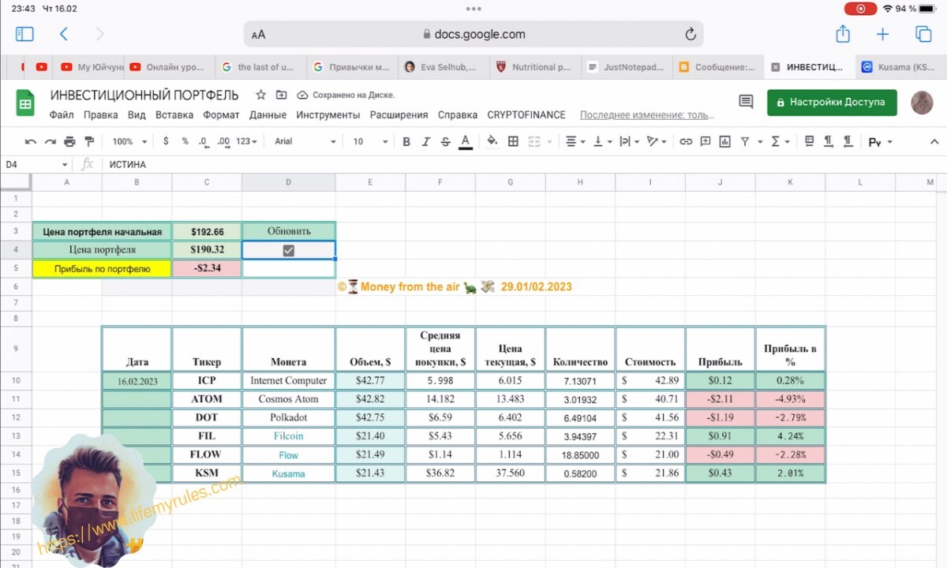This screenshot has width=947, height=568.
Task: Open the user account avatar
Action: pos(922,102)
